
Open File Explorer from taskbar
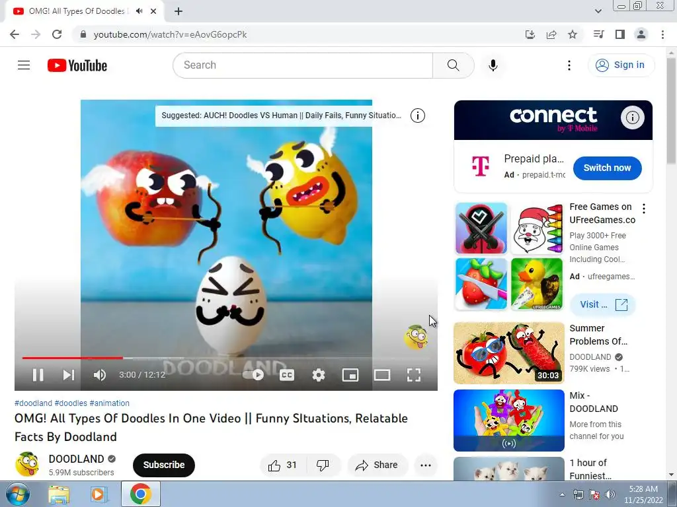pos(59,494)
